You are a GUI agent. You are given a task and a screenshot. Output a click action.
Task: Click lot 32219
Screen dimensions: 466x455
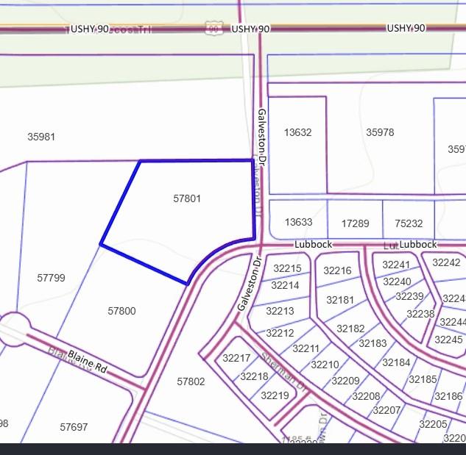274,395
